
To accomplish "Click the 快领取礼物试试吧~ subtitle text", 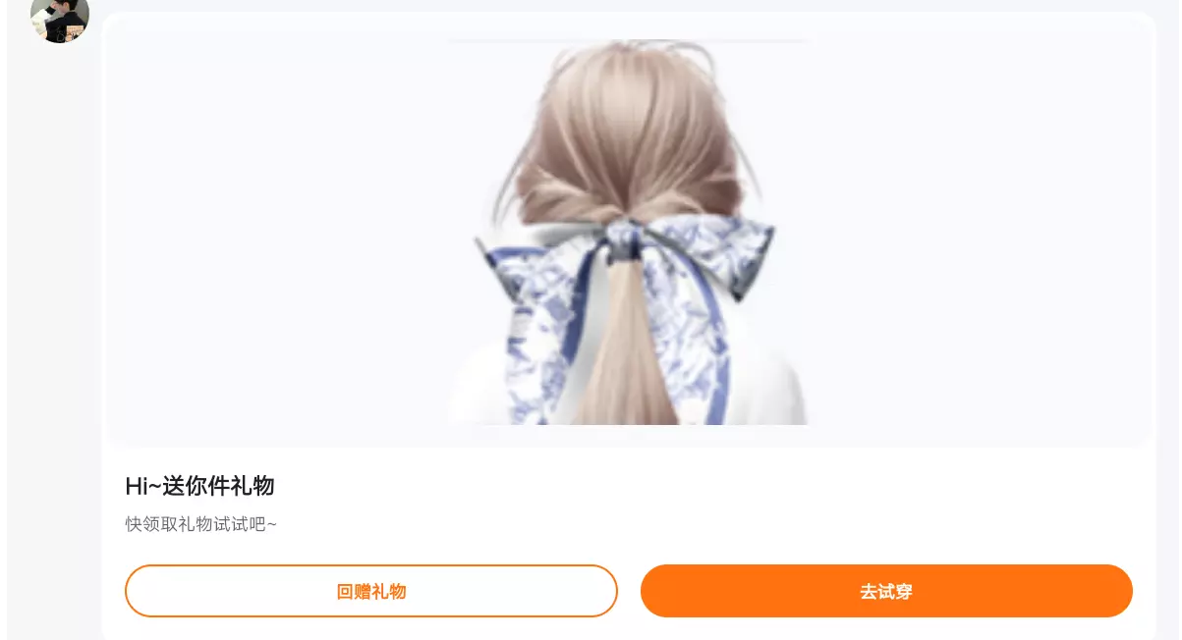I will 201,524.
